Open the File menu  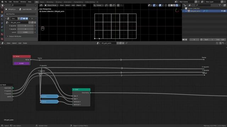coord(6,2)
